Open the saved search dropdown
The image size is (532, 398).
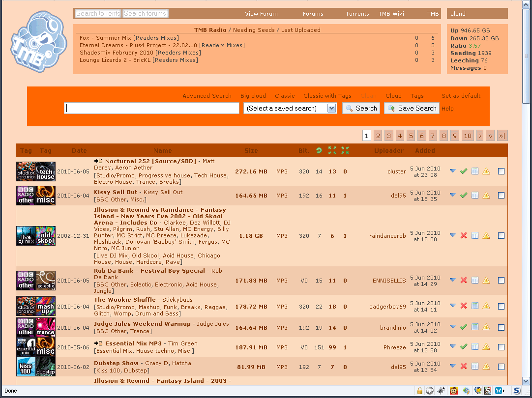point(331,108)
